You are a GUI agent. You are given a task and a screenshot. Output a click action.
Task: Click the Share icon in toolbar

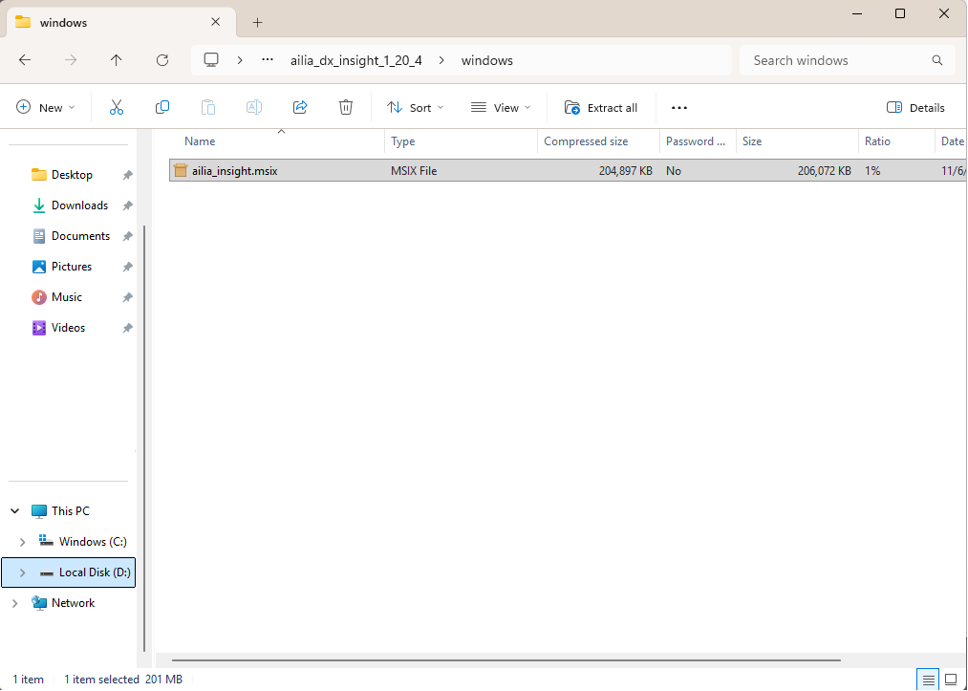tap(300, 108)
